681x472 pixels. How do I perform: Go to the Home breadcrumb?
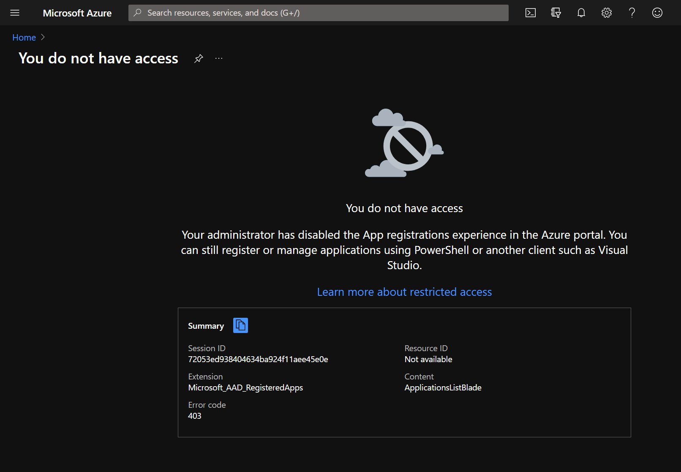[x=24, y=38]
